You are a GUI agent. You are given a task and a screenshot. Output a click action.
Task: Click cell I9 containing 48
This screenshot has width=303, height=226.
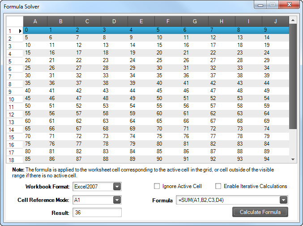(248, 91)
